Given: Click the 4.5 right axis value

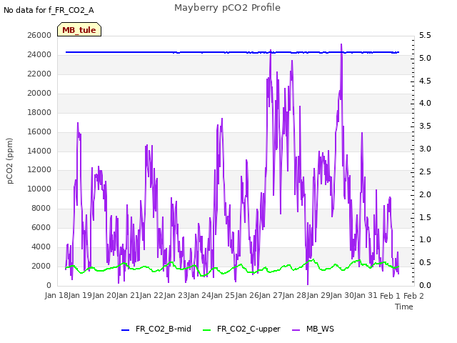Looking at the screenshot, I should tap(425, 81).
